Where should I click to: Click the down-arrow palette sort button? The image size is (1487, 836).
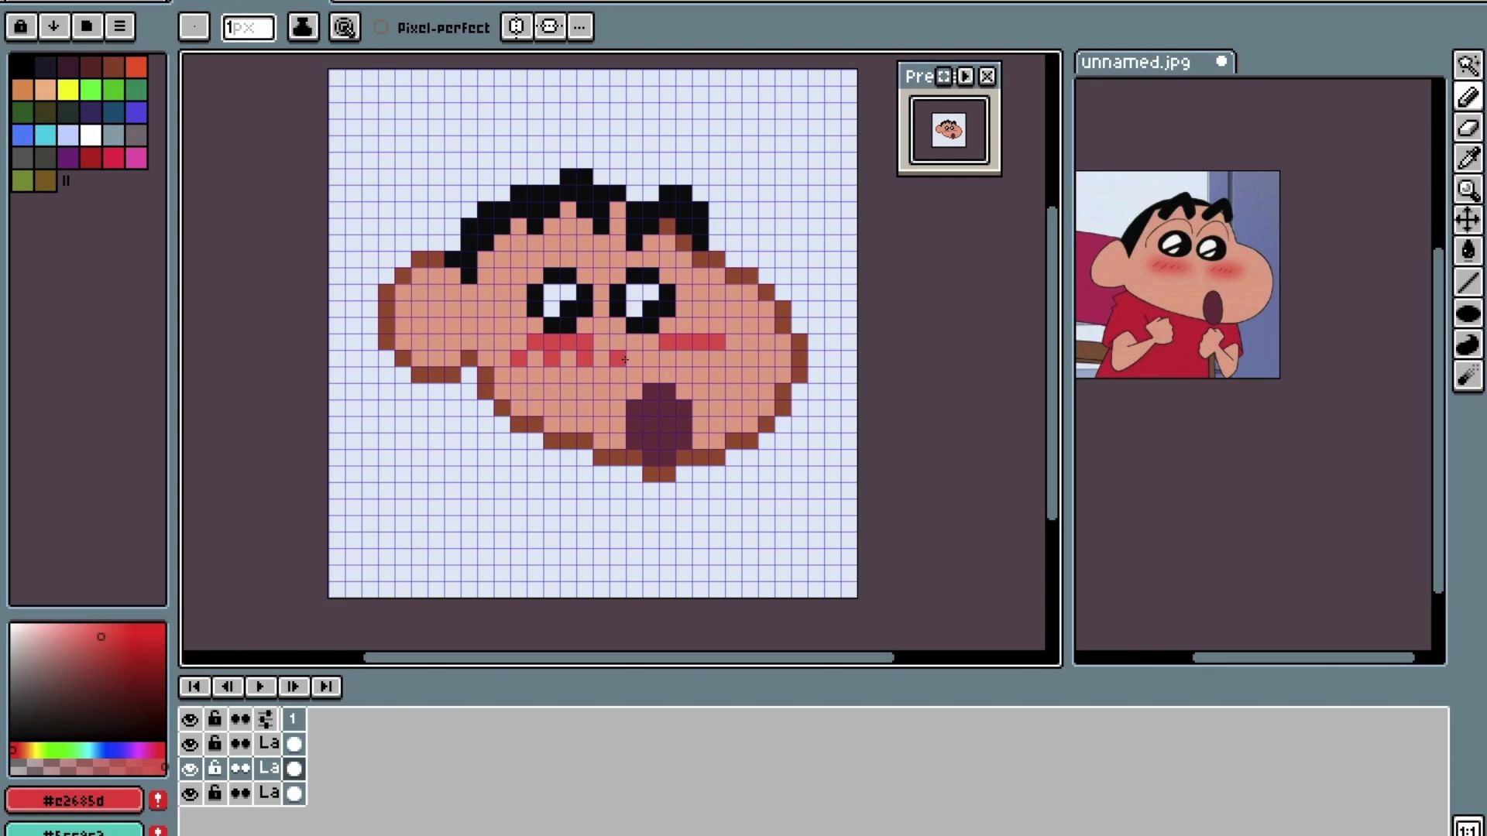[x=53, y=26]
